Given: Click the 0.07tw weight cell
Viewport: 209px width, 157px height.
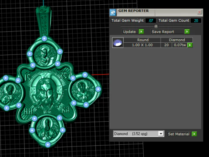Looking at the screenshot, I should tap(180, 45).
